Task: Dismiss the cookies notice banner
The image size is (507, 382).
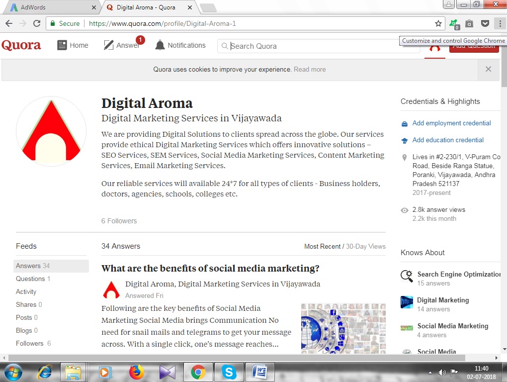Action: point(488,69)
